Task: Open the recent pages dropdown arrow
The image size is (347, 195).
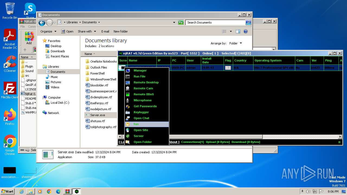Action: coord(54,22)
